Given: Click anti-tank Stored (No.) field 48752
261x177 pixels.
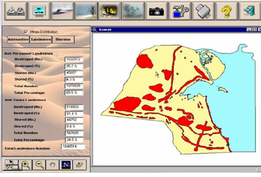Looking at the screenshot, I should tap(74, 120).
